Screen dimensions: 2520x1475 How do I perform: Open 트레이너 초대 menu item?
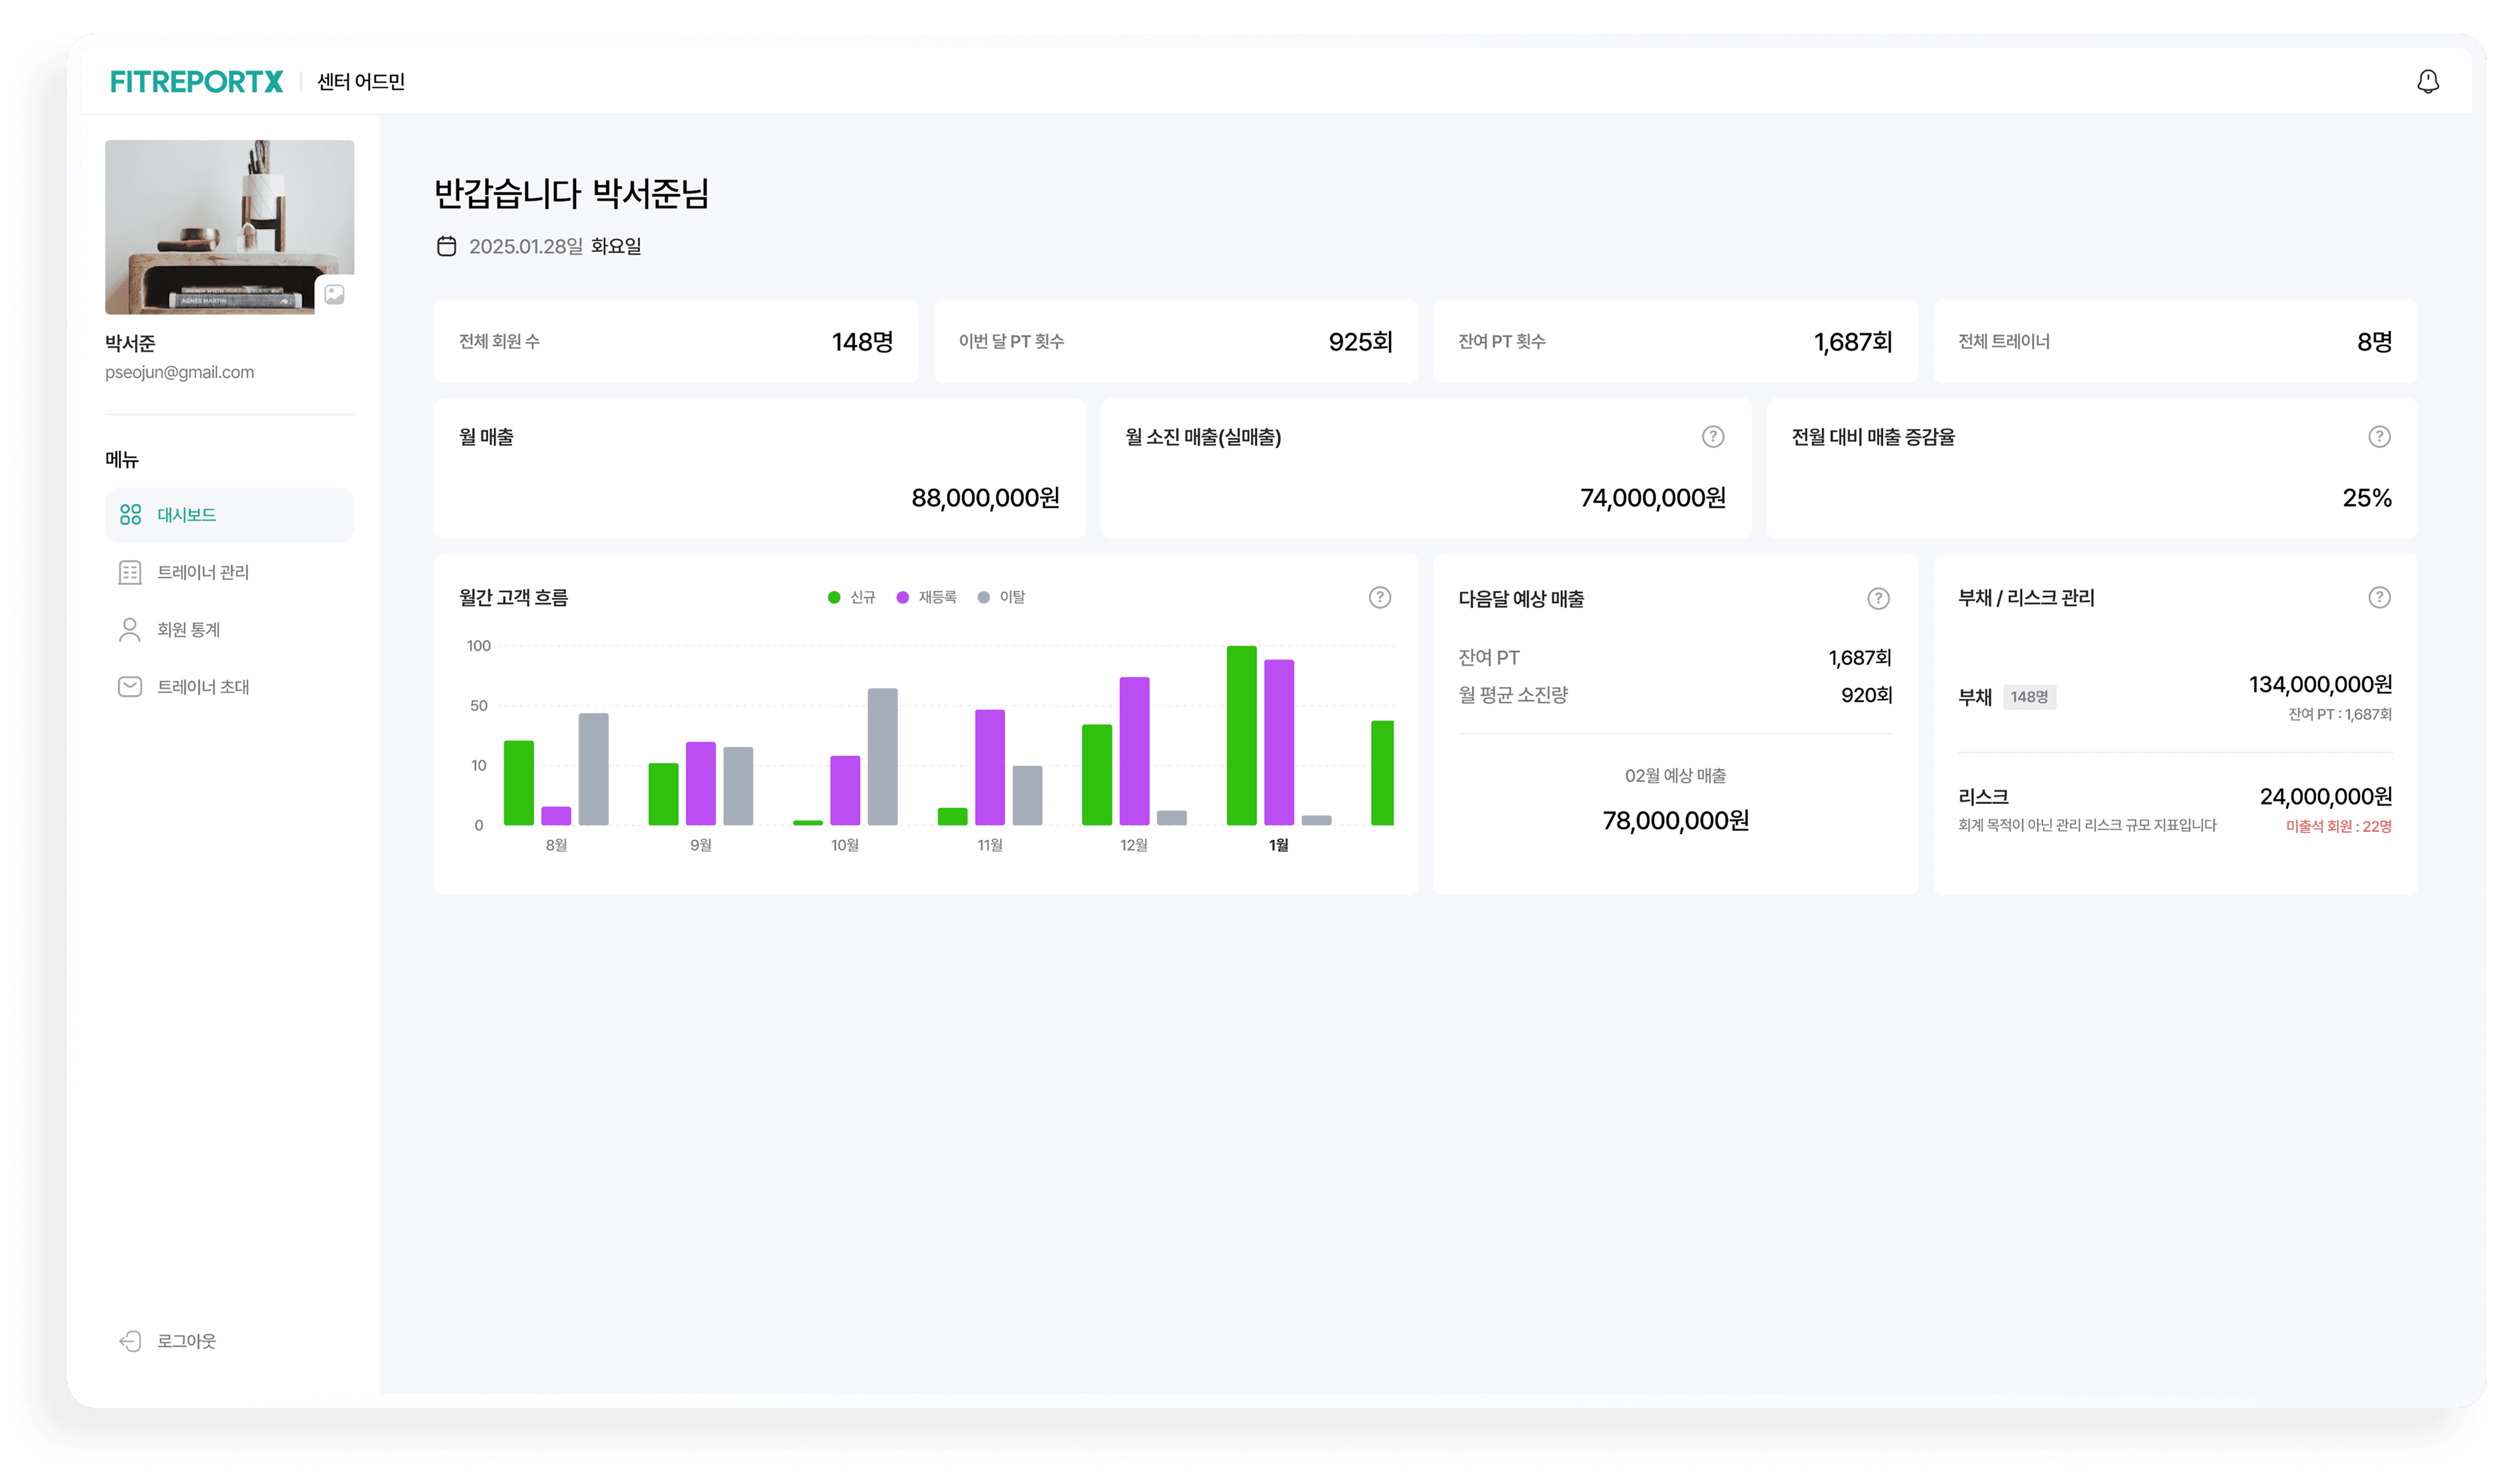(202, 687)
